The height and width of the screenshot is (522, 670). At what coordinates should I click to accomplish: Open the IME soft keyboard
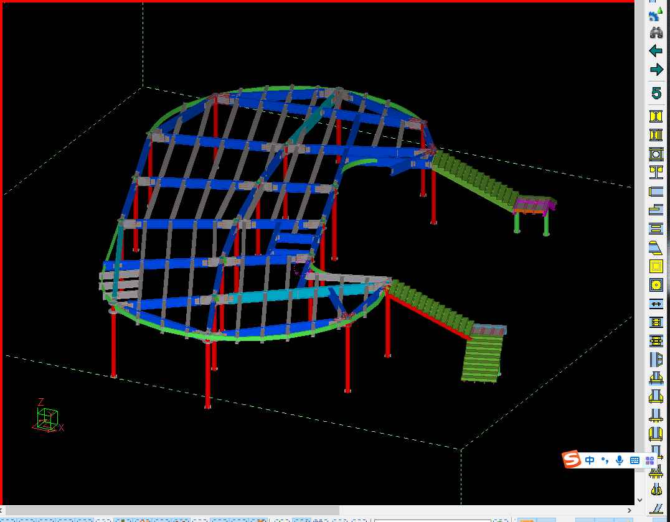tap(635, 460)
